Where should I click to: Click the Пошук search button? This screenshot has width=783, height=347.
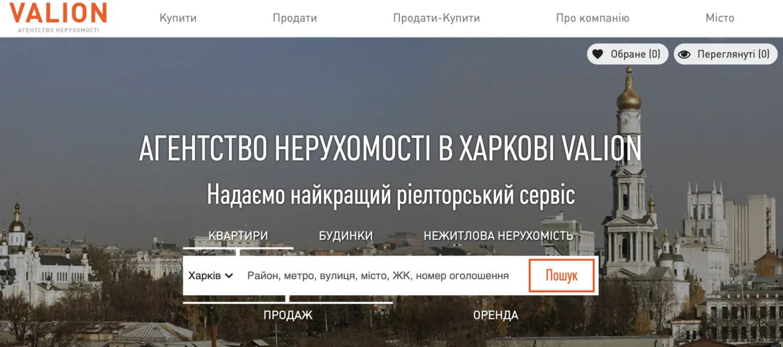561,276
